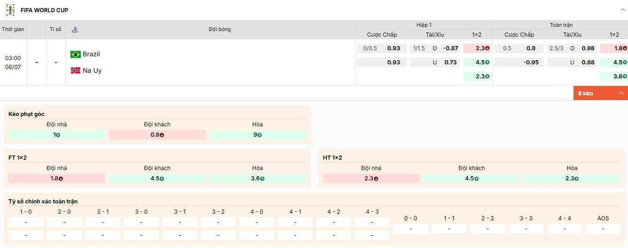This screenshot has height=248, width=628.
Task: Click the Toàn trận header
Action: (x=561, y=25)
